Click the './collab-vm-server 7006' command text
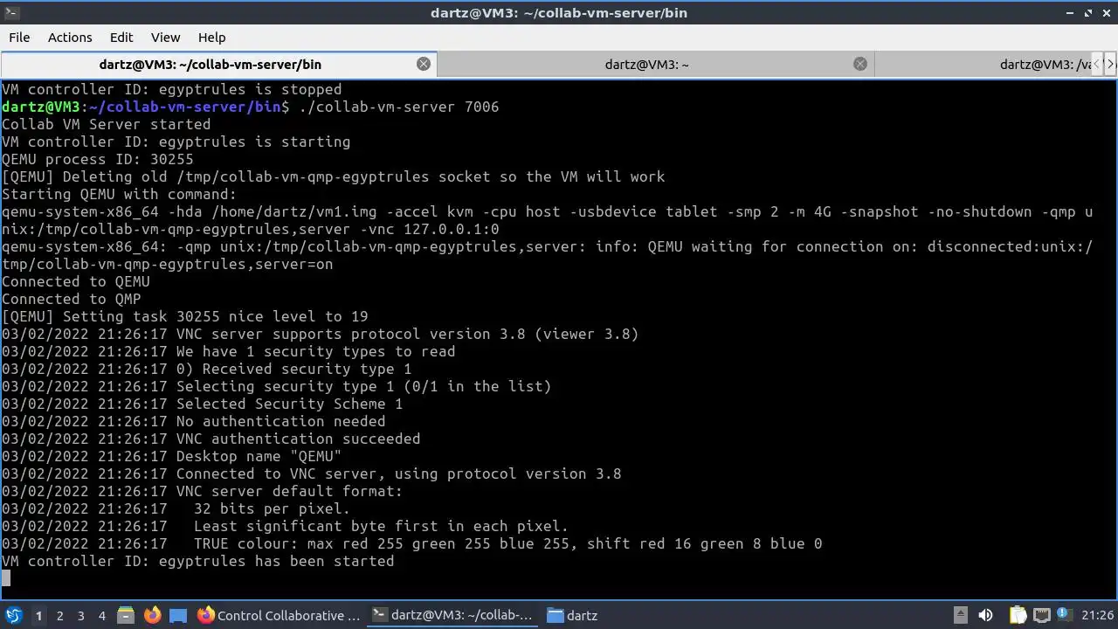The width and height of the screenshot is (1118, 629). tap(398, 107)
